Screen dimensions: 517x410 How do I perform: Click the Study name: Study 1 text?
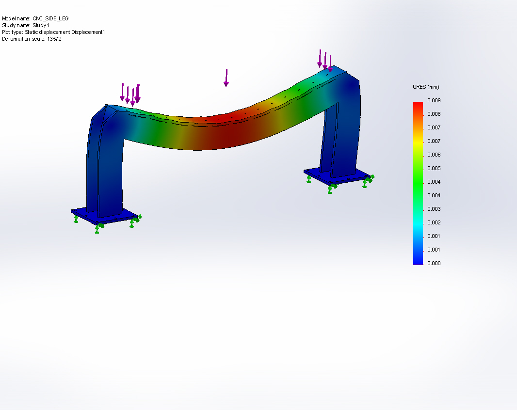click(x=26, y=25)
